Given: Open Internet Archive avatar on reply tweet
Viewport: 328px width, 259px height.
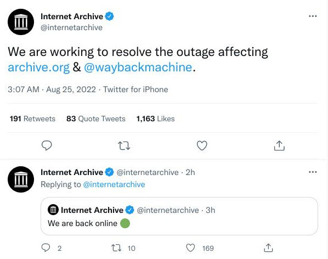Looking at the screenshot, I should tap(21, 179).
